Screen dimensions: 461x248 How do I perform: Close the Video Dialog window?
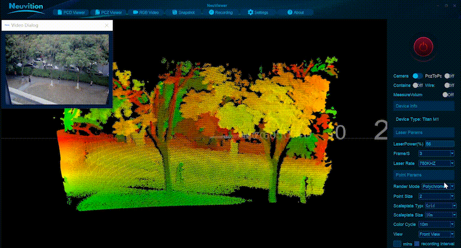pyautogui.click(x=107, y=25)
